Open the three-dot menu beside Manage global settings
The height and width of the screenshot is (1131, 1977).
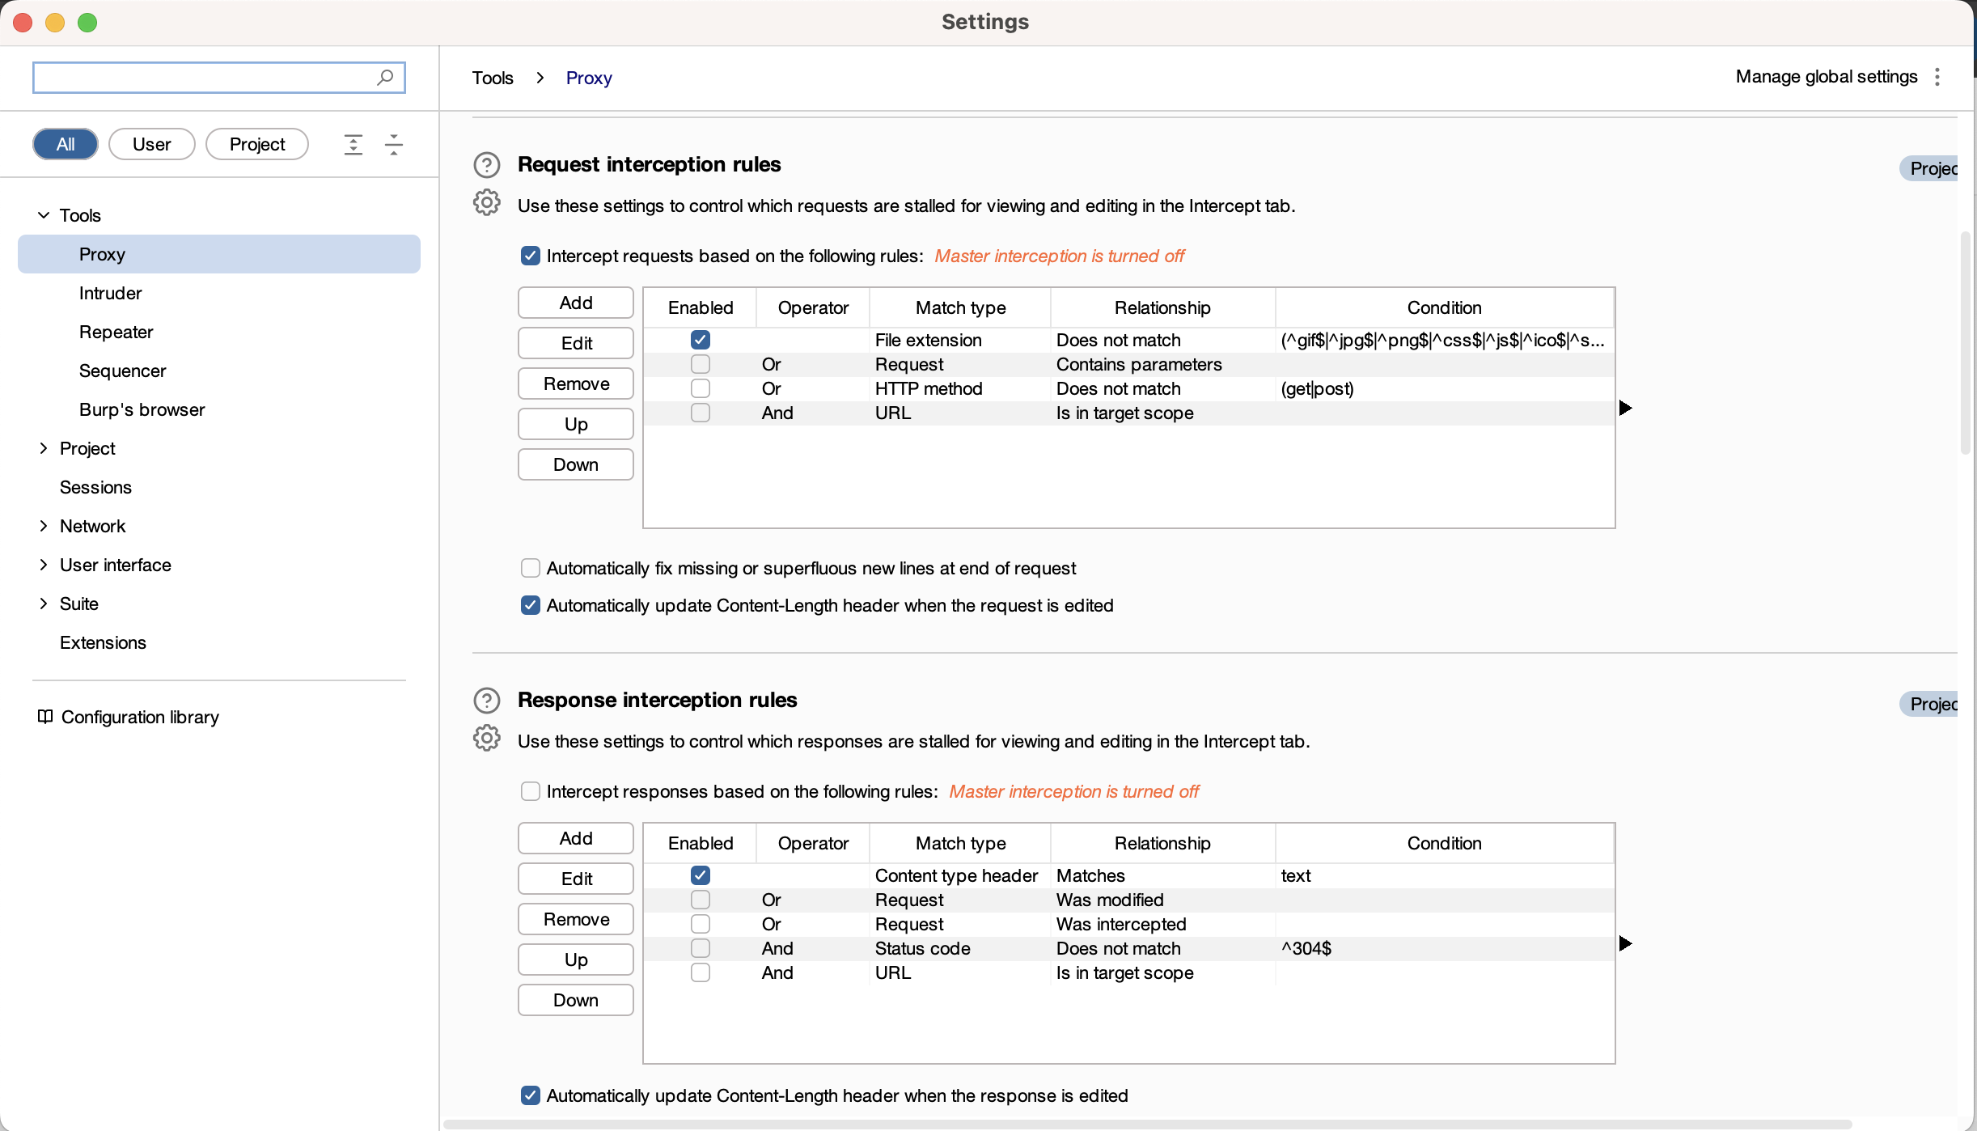point(1937,77)
